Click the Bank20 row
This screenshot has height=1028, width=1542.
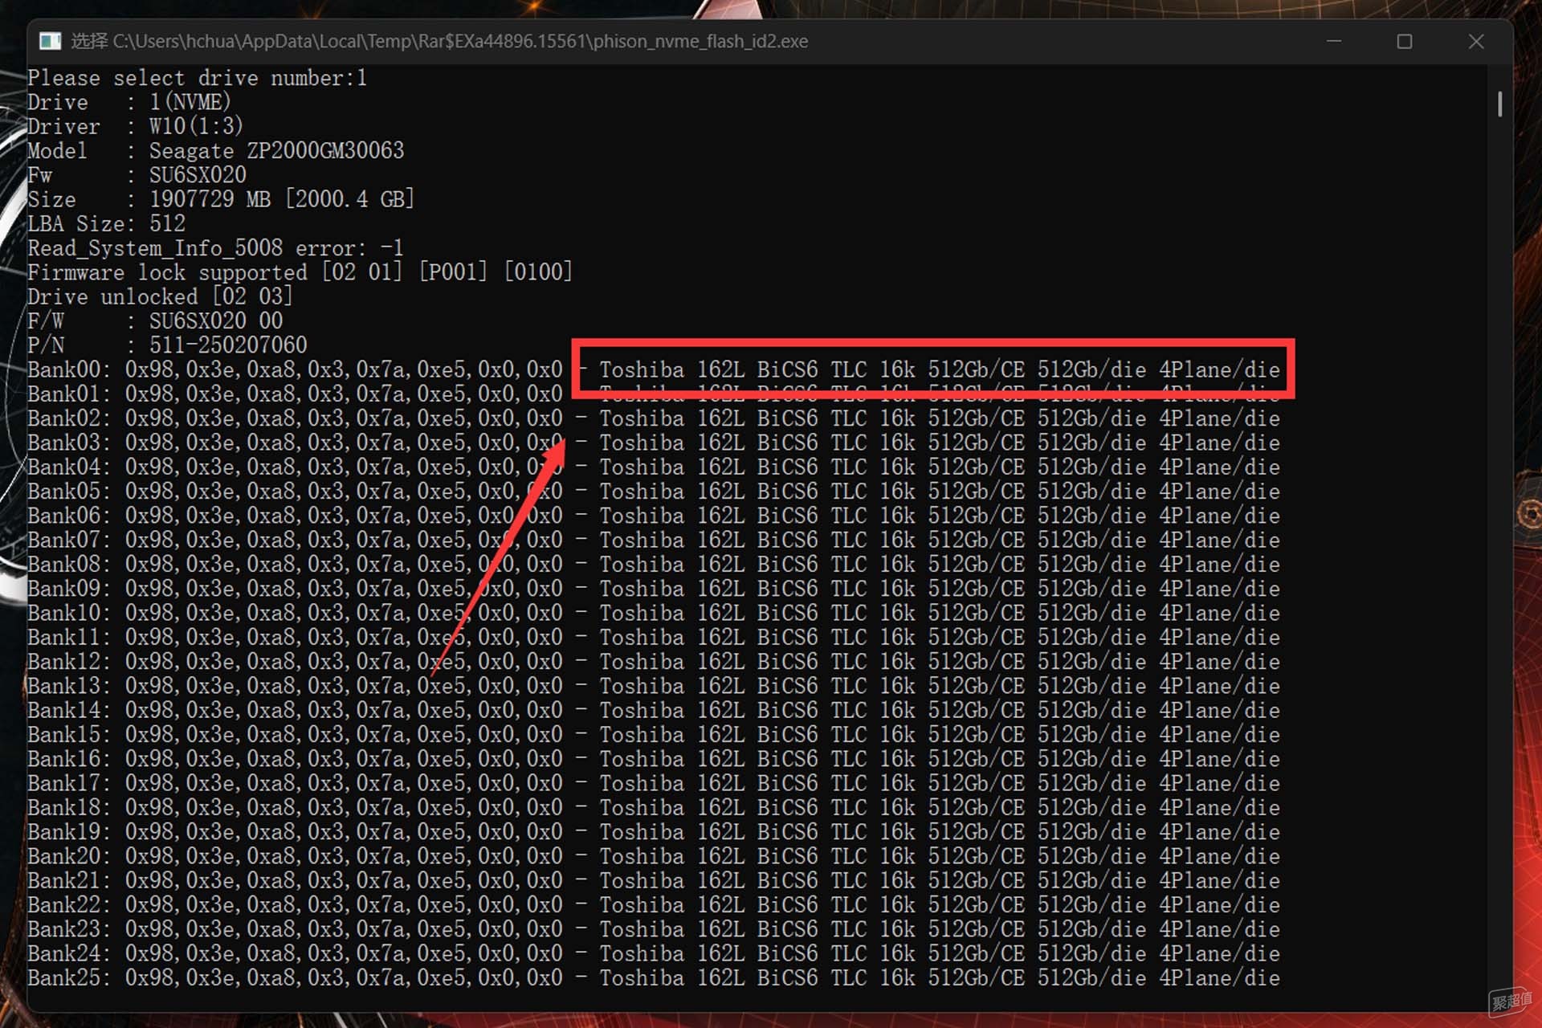[654, 856]
